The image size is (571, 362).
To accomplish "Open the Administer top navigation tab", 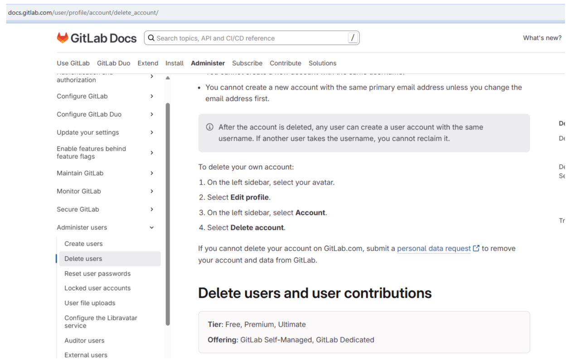I will pyautogui.click(x=208, y=63).
